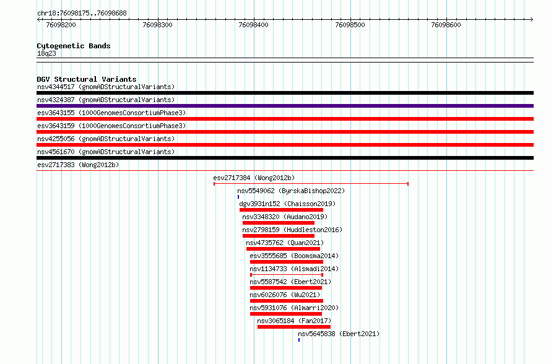Viewport: 551px width, 364px height.
Task: Click the 76098600 ruler position label
Action: pos(446,25)
